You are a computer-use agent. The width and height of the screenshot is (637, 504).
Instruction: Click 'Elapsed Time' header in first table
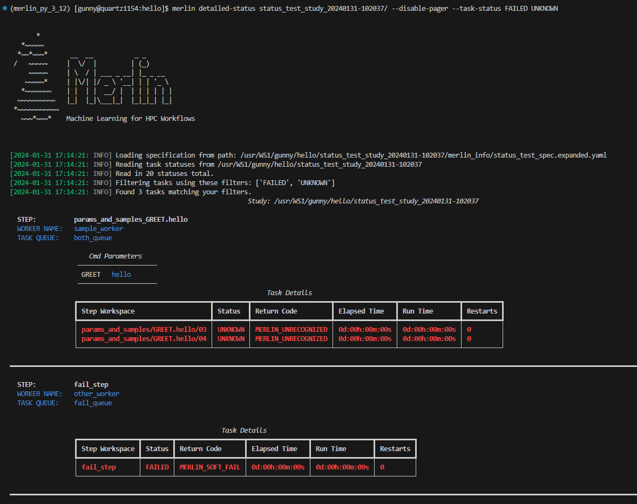pos(361,311)
